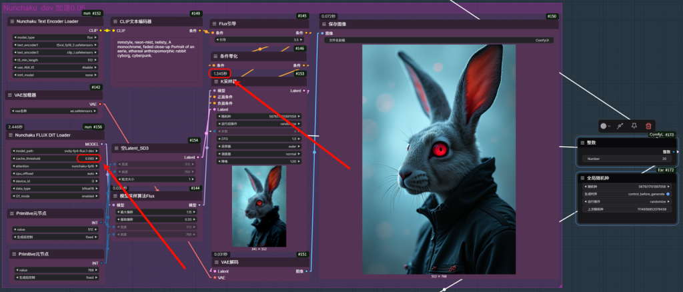The width and height of the screenshot is (683, 292).
Task: Open the node color picker circle
Action: point(605,125)
